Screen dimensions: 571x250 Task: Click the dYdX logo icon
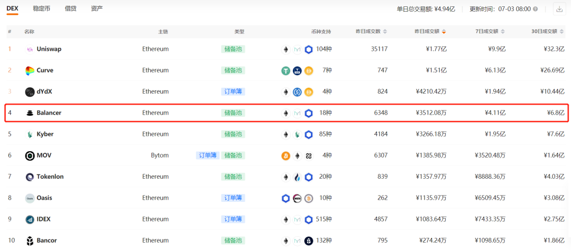click(x=30, y=92)
